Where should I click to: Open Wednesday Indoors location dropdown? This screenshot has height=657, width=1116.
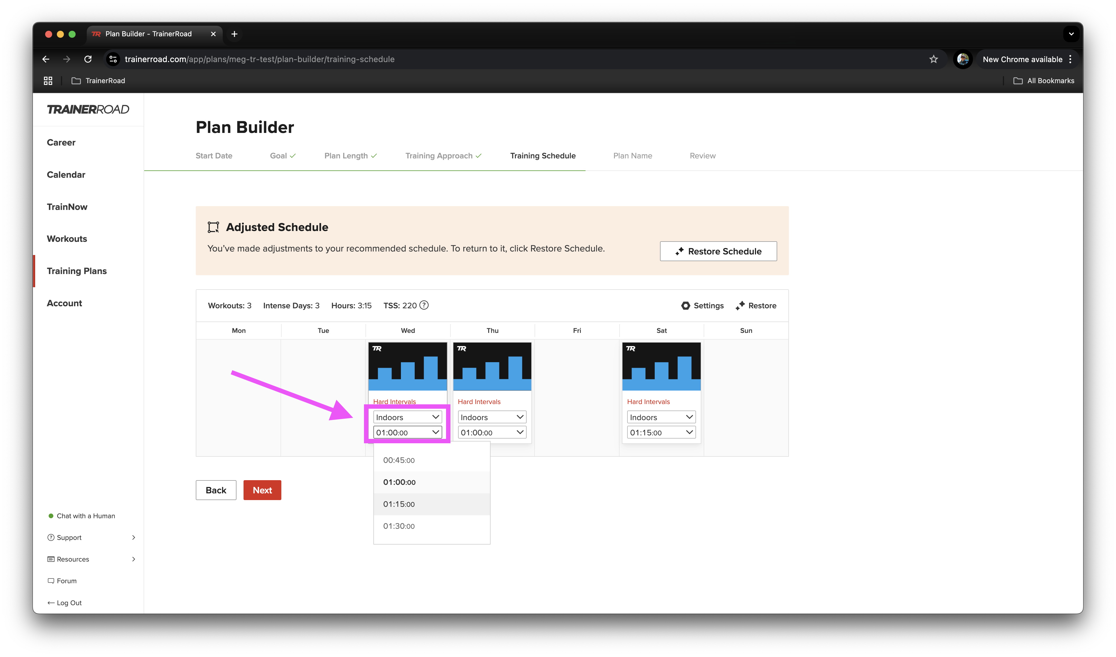407,418
